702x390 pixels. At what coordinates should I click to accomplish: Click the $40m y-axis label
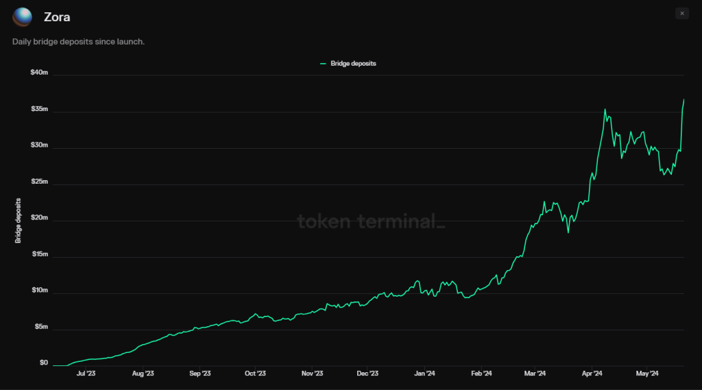(x=39, y=73)
